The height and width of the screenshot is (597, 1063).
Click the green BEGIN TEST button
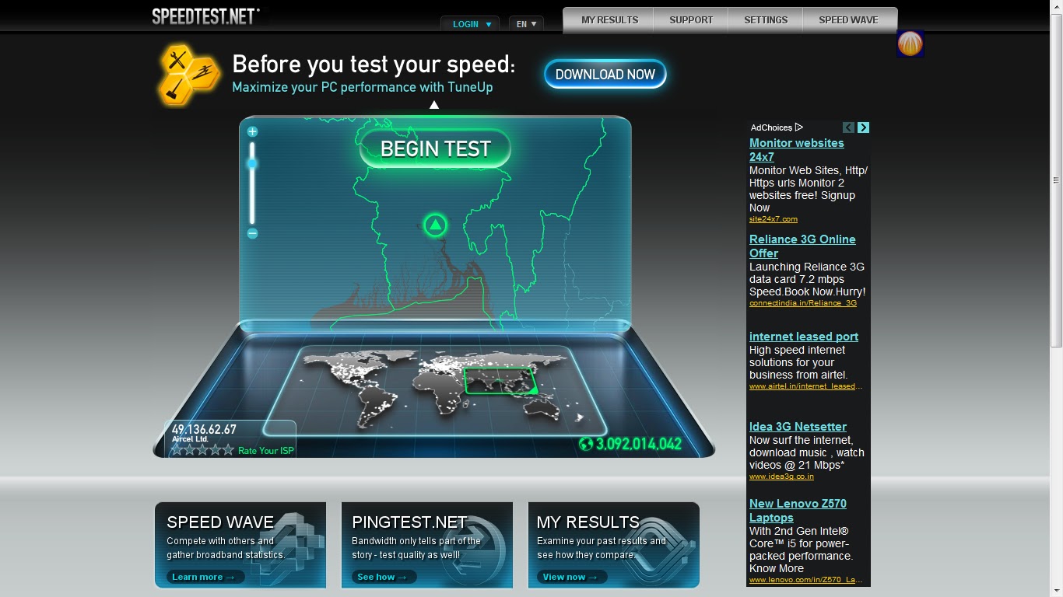point(435,148)
